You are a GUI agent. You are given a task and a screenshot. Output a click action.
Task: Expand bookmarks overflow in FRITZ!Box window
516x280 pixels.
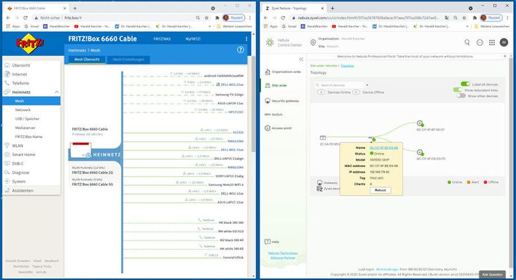(210, 26)
